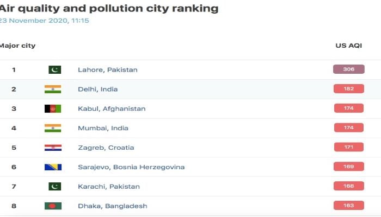
Task: Click the Bangladesh flag icon
Action: tap(53, 206)
